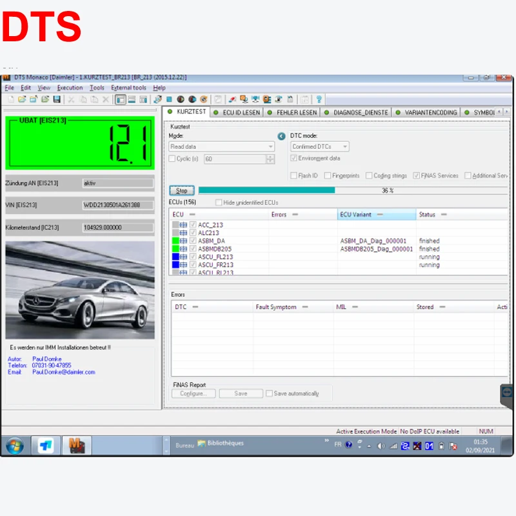Tick the Fingerprints checkbox

(x=328, y=175)
